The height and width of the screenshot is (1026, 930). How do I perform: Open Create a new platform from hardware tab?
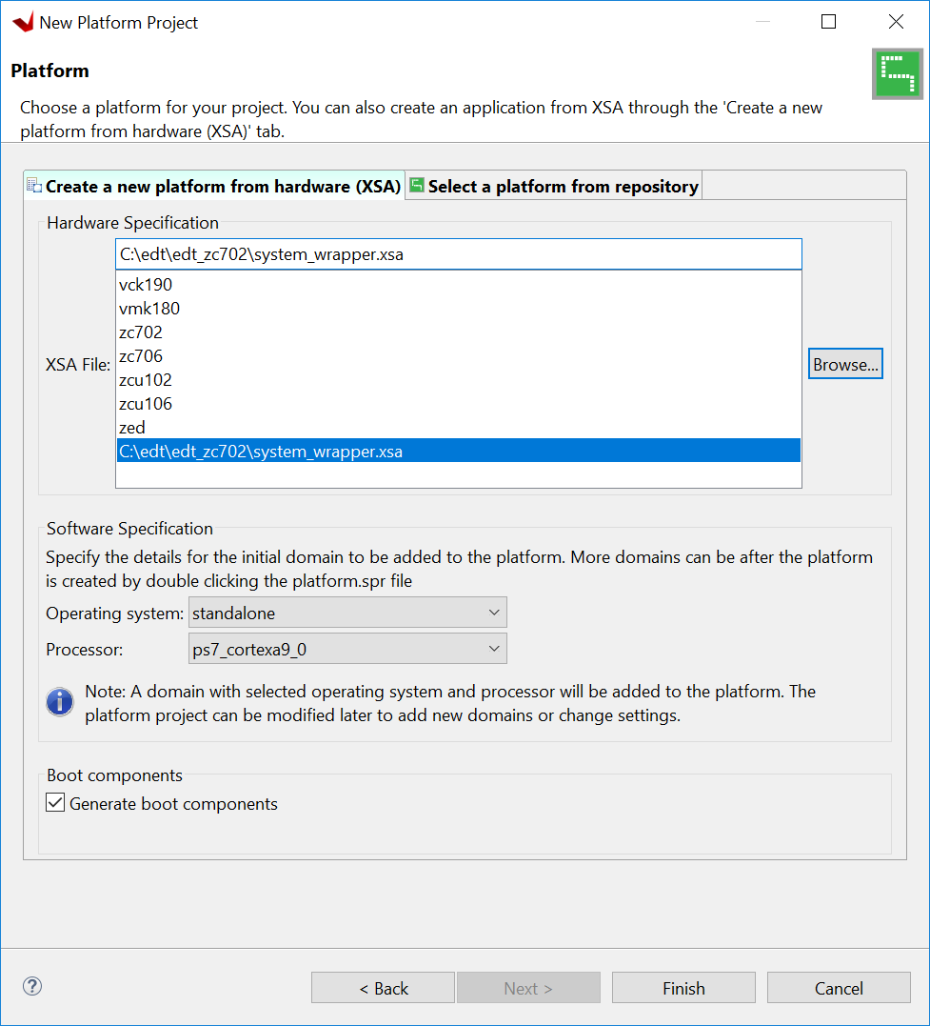point(215,187)
